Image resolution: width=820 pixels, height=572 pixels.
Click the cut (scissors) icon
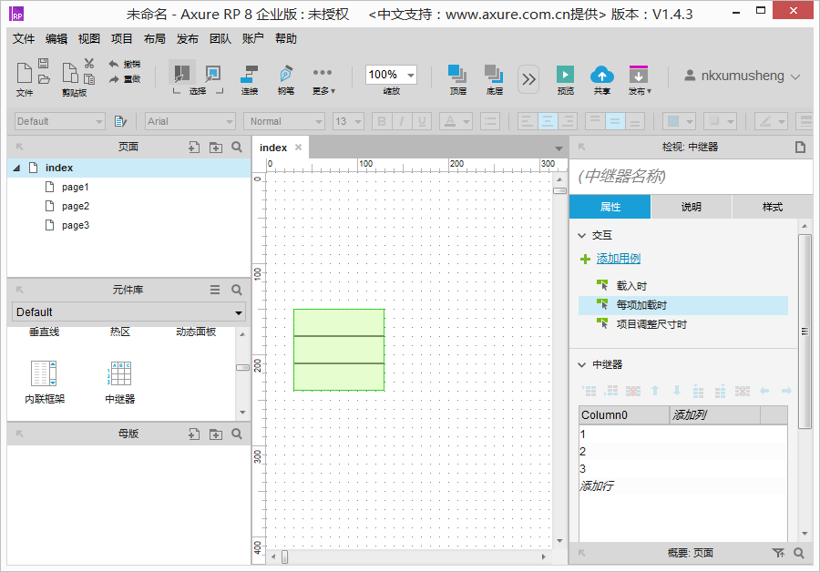click(x=89, y=63)
